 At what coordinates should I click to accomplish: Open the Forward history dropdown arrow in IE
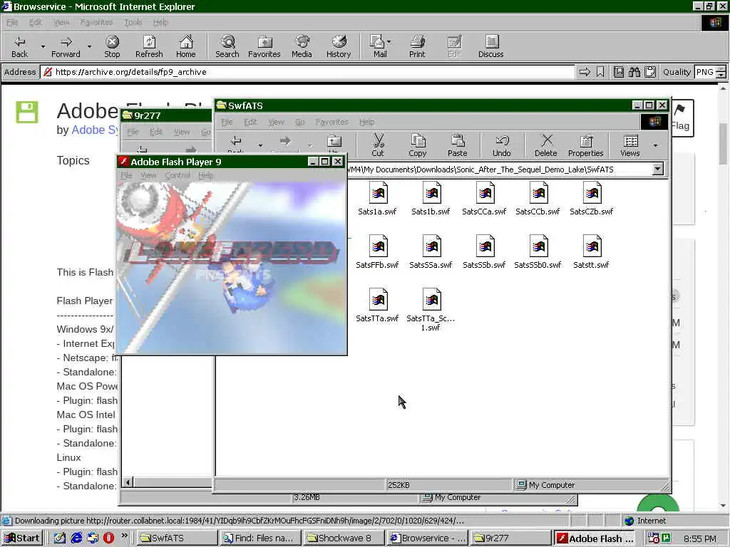tap(89, 46)
